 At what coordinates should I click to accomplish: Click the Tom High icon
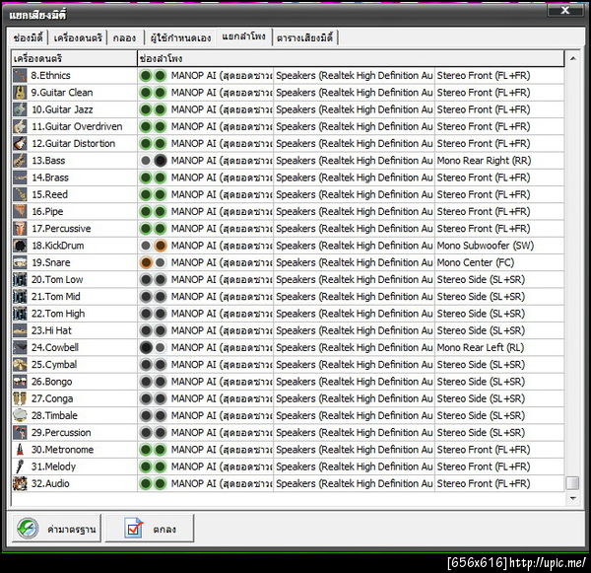20,314
